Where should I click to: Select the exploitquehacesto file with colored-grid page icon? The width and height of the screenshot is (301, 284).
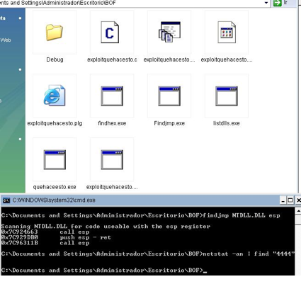click(x=227, y=32)
